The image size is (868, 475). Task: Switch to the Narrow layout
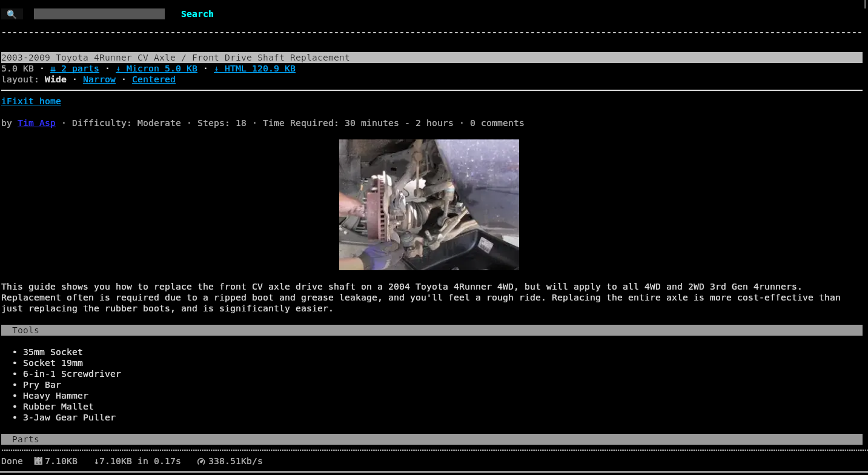(99, 79)
